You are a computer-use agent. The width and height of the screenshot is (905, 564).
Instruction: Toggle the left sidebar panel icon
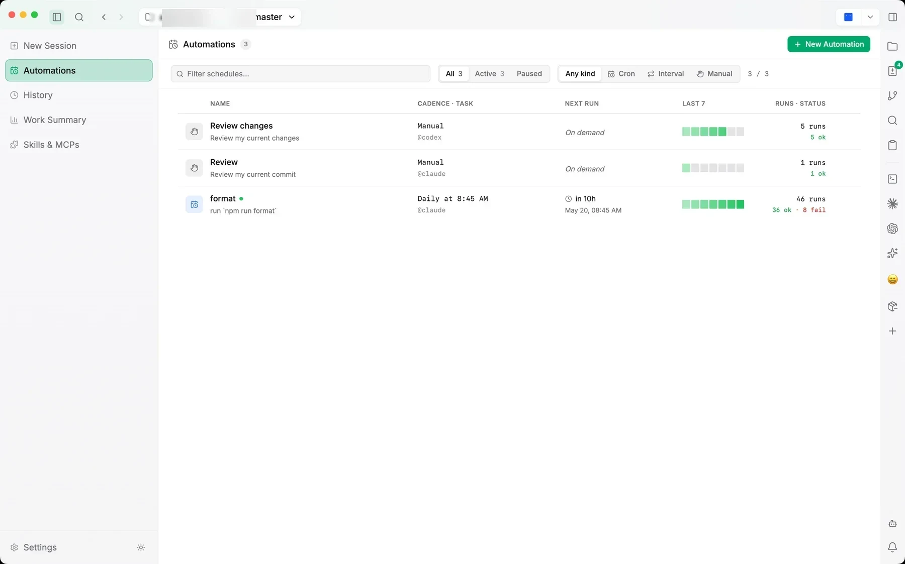click(x=57, y=17)
